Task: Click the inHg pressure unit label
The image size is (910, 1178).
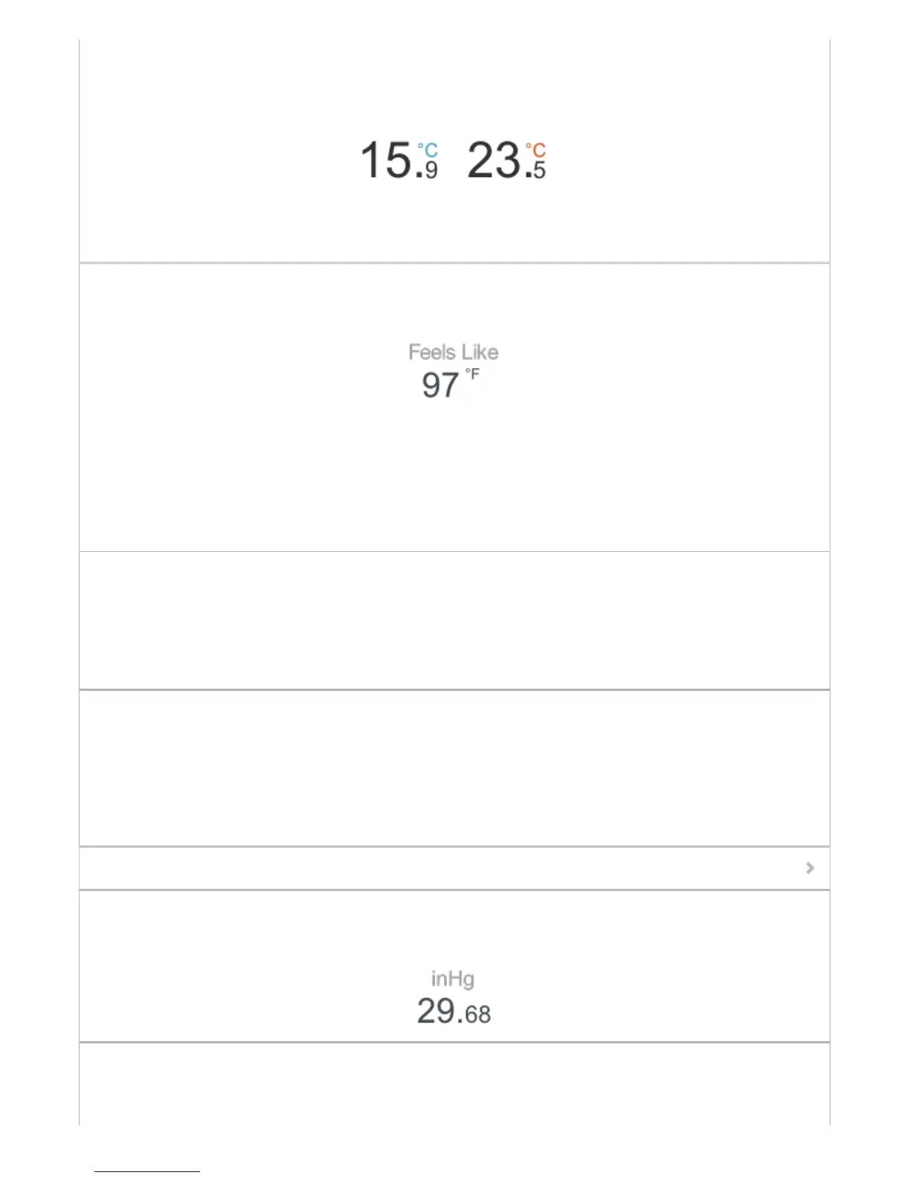Action: [x=453, y=979]
